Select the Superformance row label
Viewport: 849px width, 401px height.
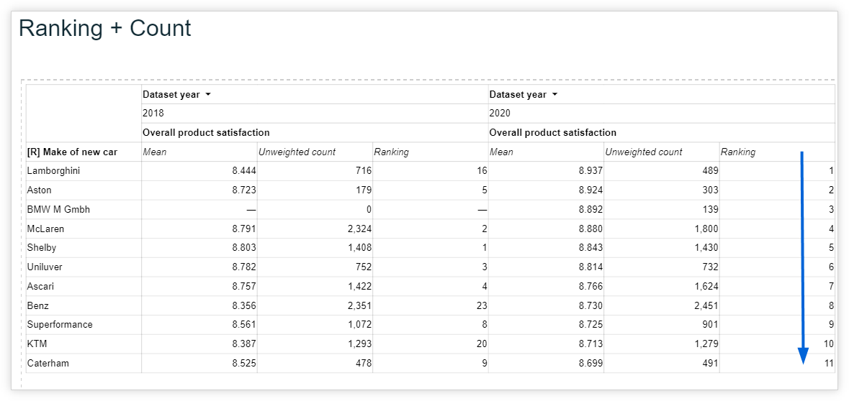tap(60, 324)
